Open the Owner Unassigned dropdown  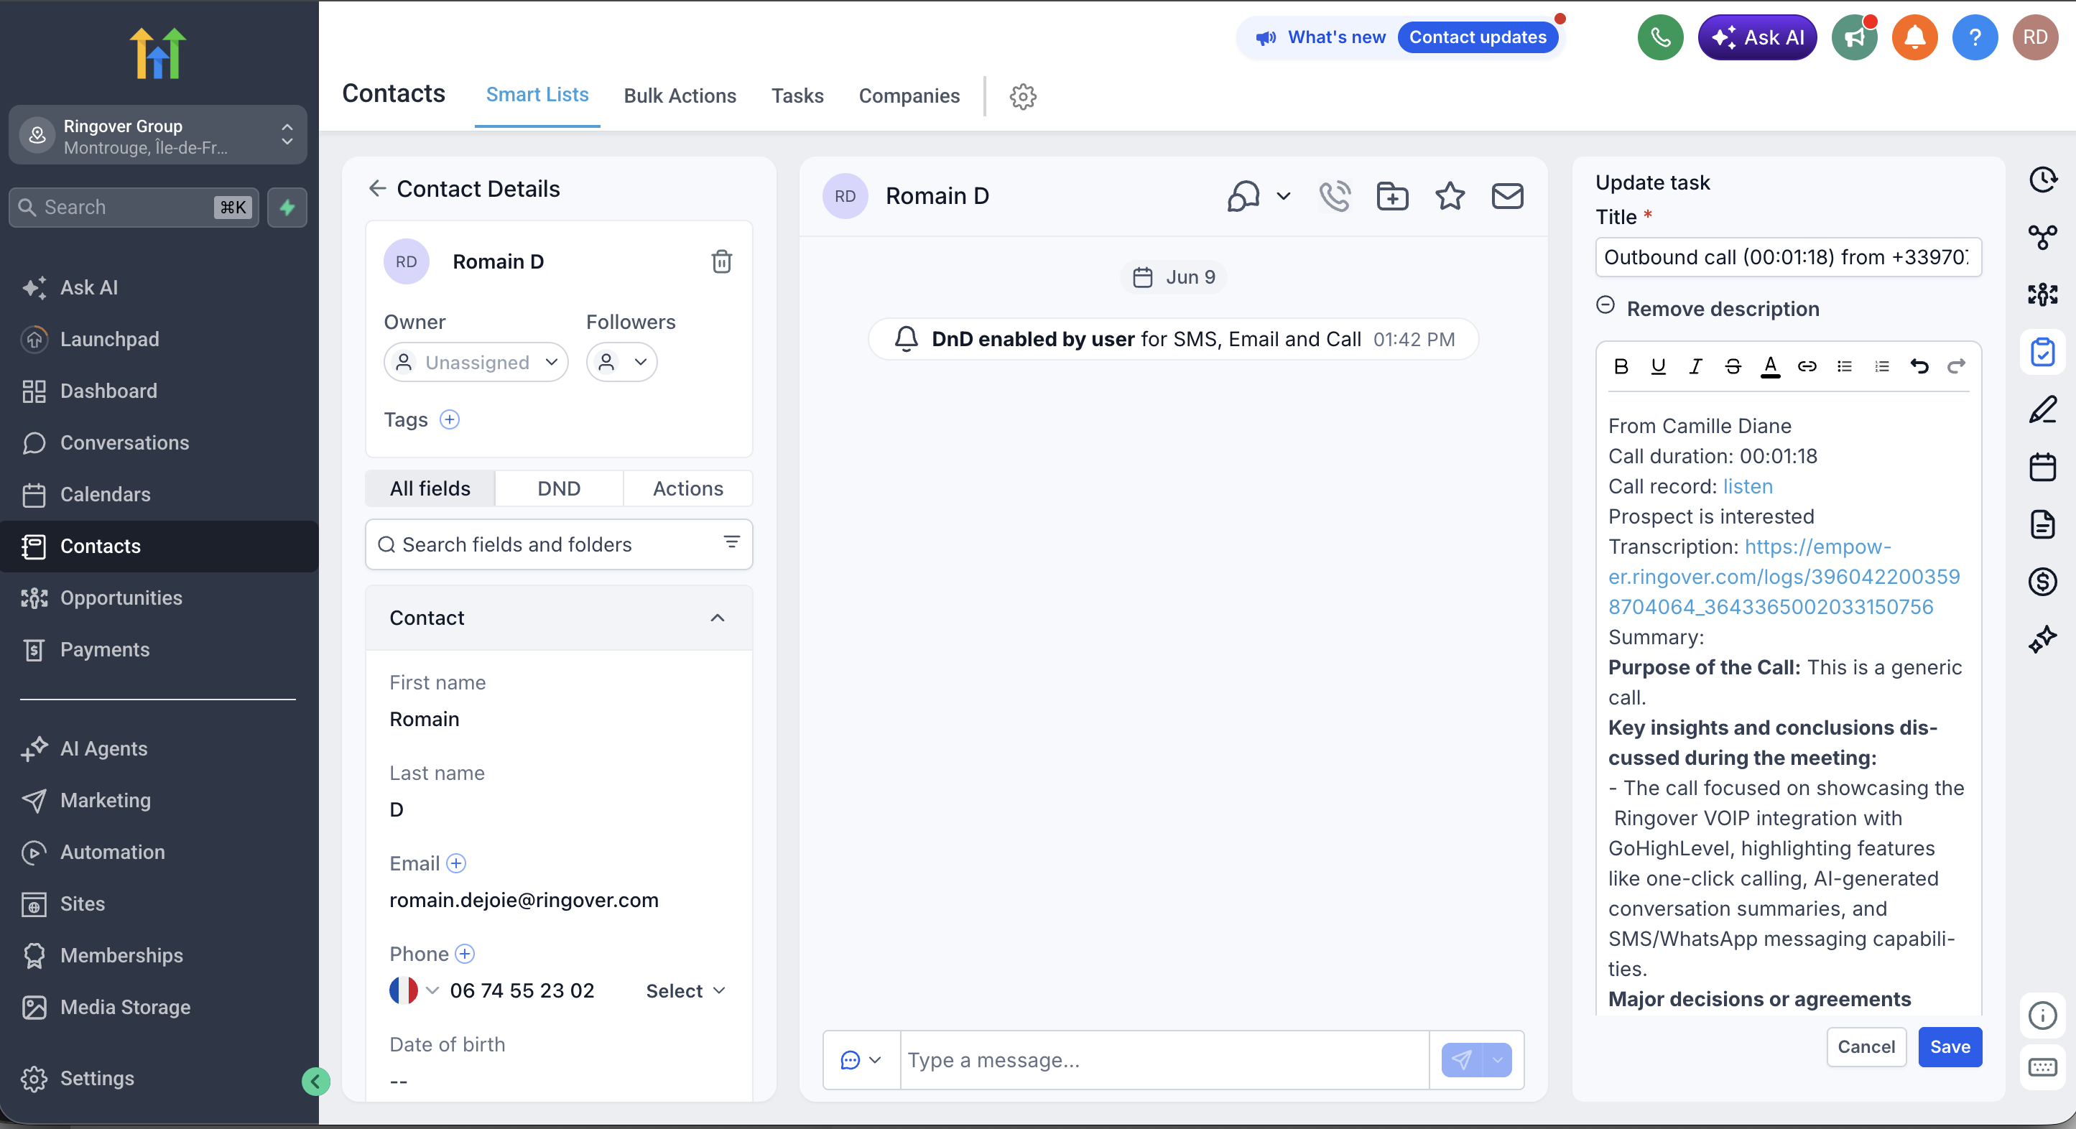coord(476,363)
